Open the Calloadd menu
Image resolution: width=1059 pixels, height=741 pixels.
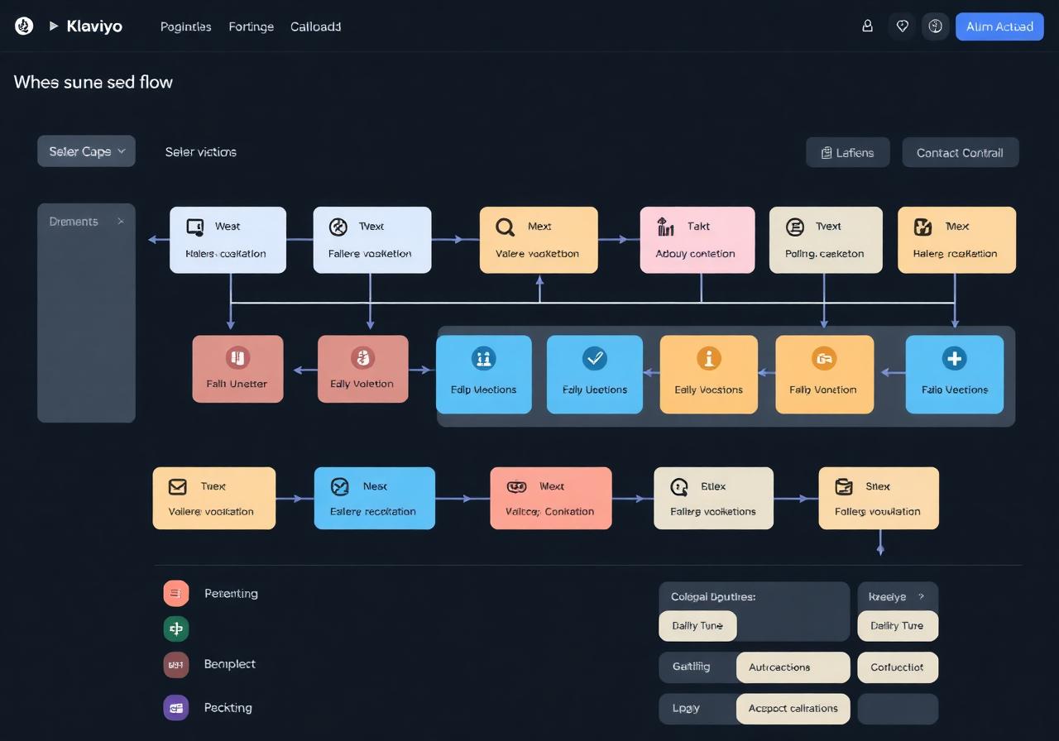[x=315, y=26]
